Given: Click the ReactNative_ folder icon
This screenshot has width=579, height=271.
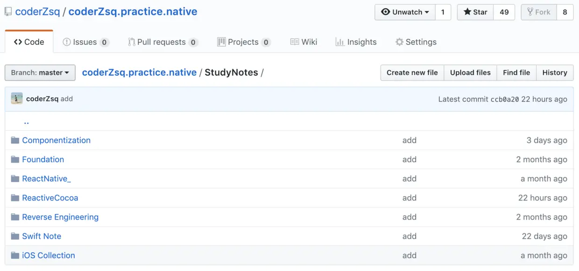Looking at the screenshot, I should tap(15, 178).
